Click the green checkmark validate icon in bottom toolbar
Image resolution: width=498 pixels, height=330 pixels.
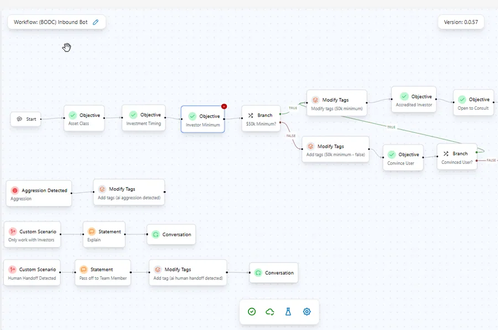click(x=252, y=312)
